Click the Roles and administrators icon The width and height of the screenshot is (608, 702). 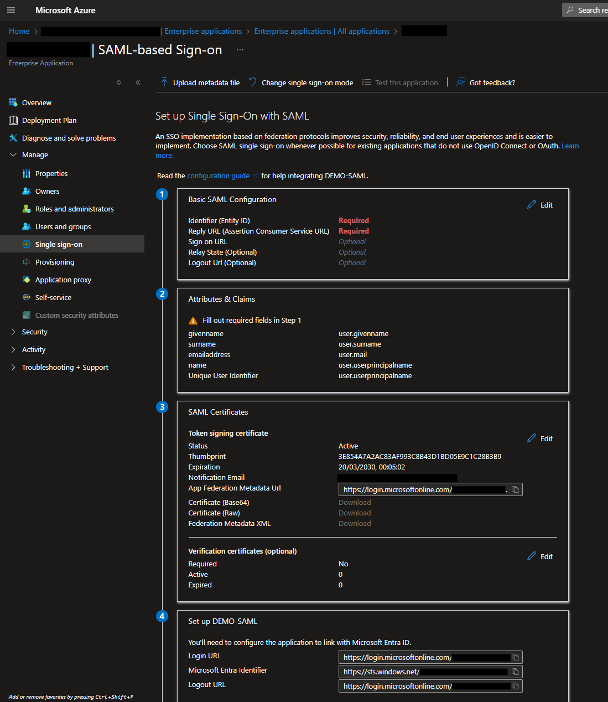pyautogui.click(x=27, y=209)
